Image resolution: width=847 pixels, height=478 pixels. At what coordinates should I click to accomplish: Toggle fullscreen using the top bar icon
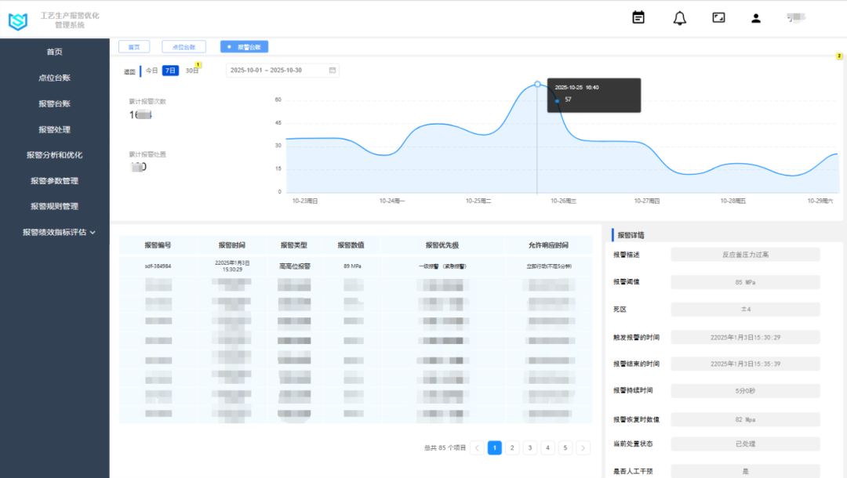(x=718, y=17)
